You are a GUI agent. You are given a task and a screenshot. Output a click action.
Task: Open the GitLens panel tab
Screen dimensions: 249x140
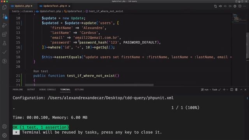[79, 89]
